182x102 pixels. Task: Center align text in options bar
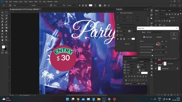click(x=83, y=5)
